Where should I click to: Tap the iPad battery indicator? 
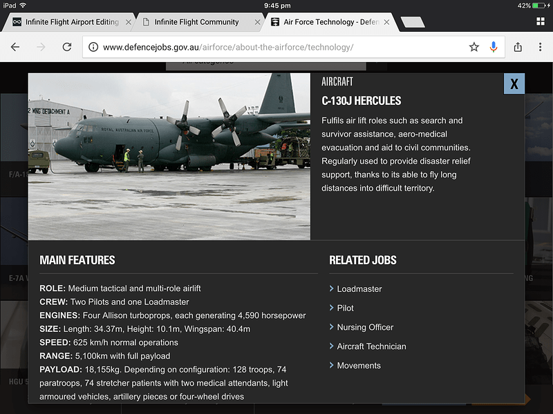[x=540, y=6]
